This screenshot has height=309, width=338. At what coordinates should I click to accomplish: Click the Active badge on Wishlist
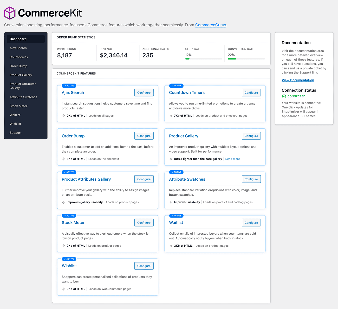(69, 259)
